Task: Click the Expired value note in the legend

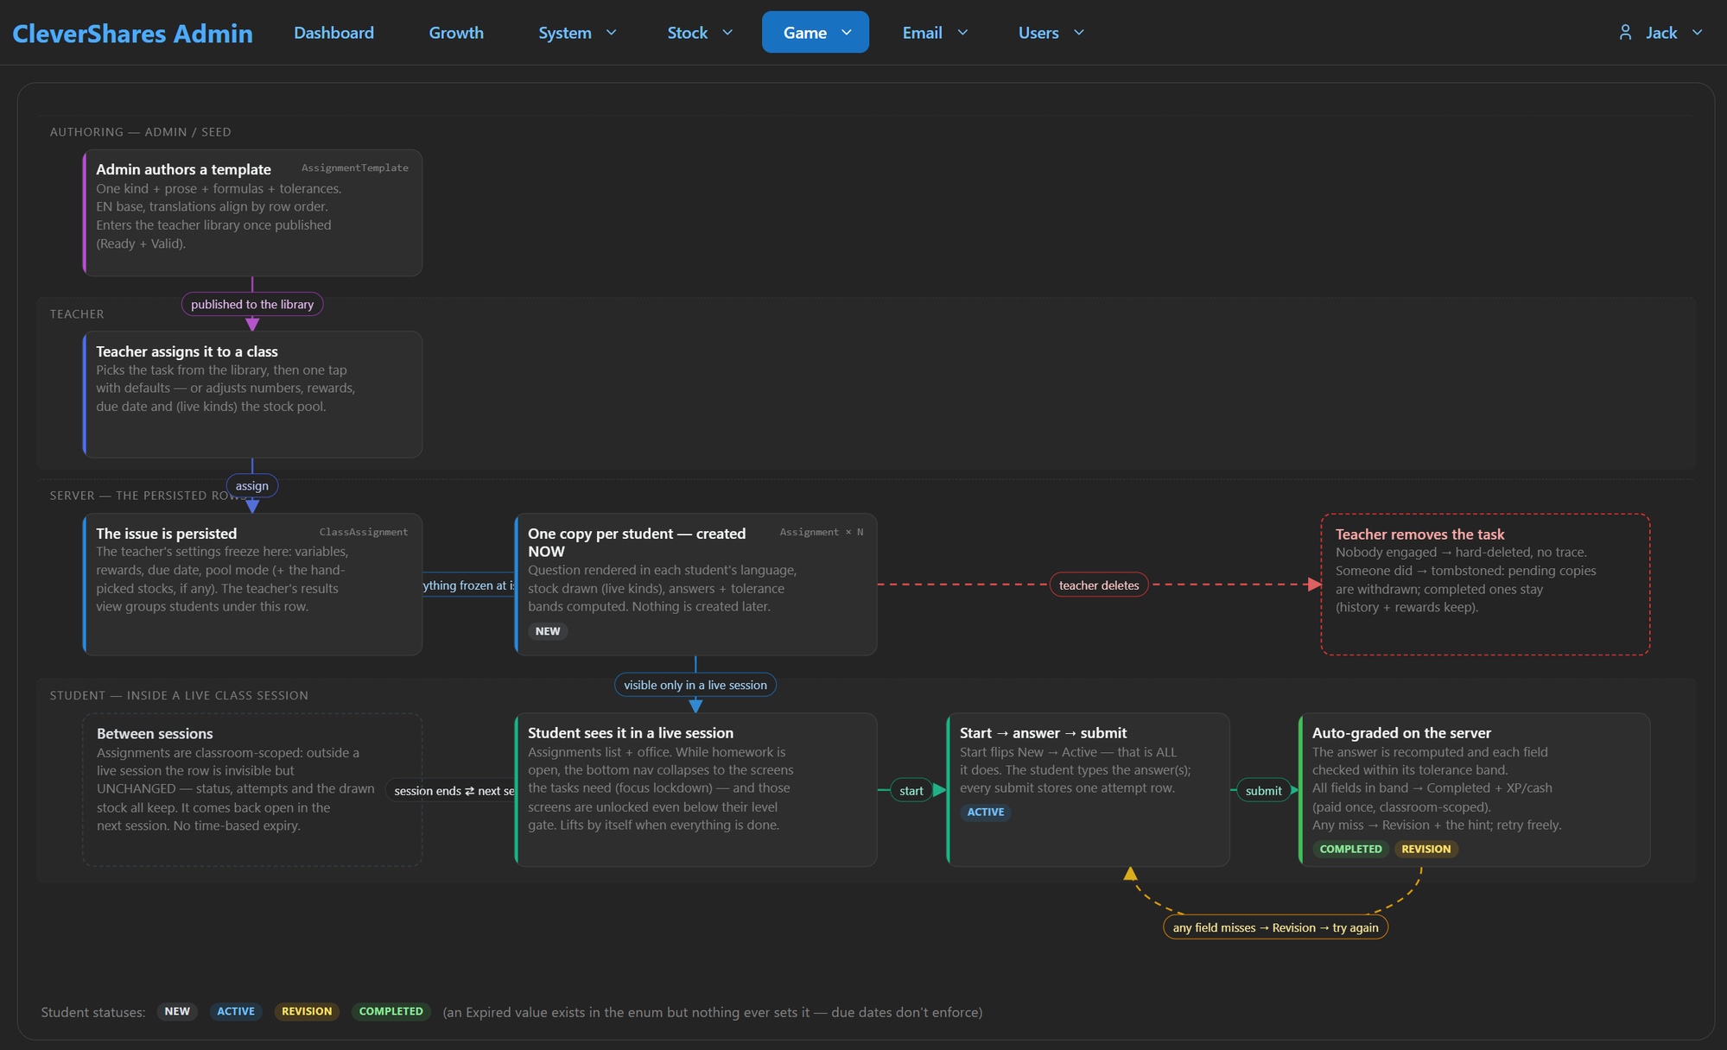Action: [x=713, y=1012]
